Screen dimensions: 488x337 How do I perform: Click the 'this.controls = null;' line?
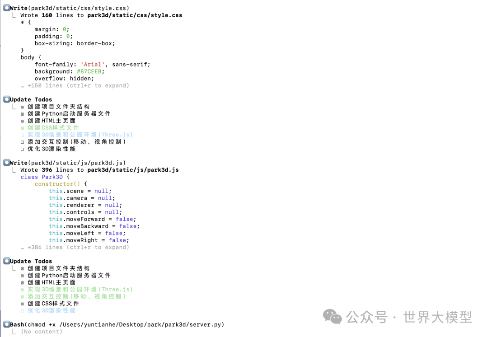[x=85, y=212]
